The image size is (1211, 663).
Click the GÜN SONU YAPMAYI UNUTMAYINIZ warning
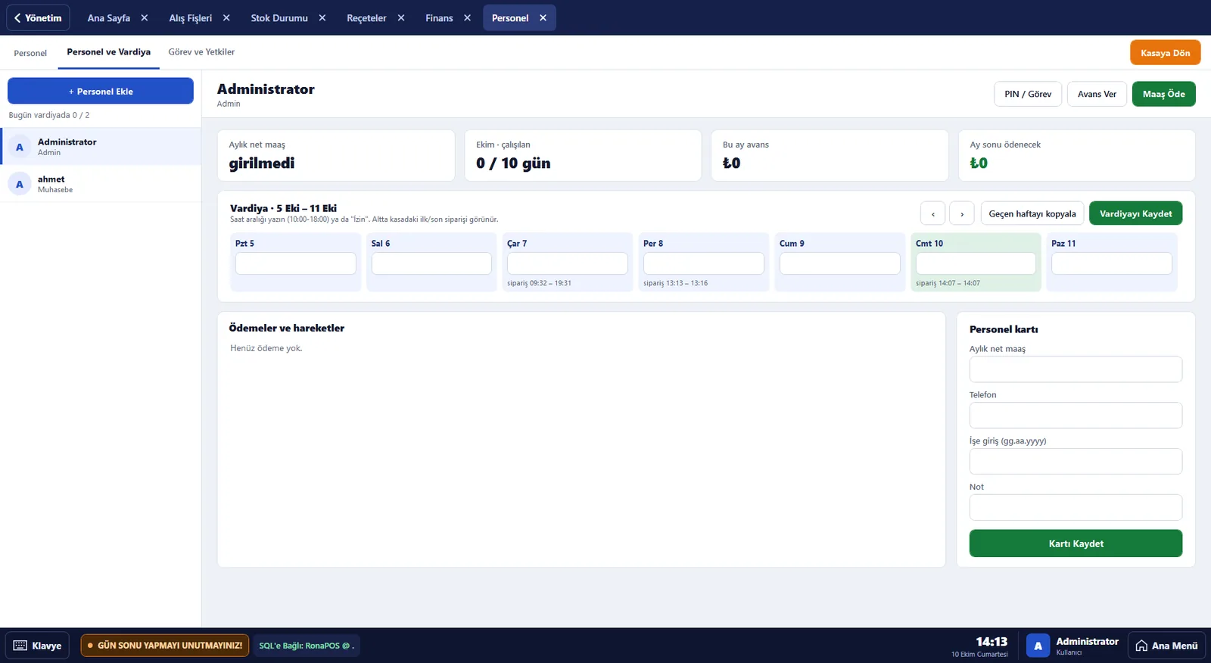pyautogui.click(x=164, y=646)
